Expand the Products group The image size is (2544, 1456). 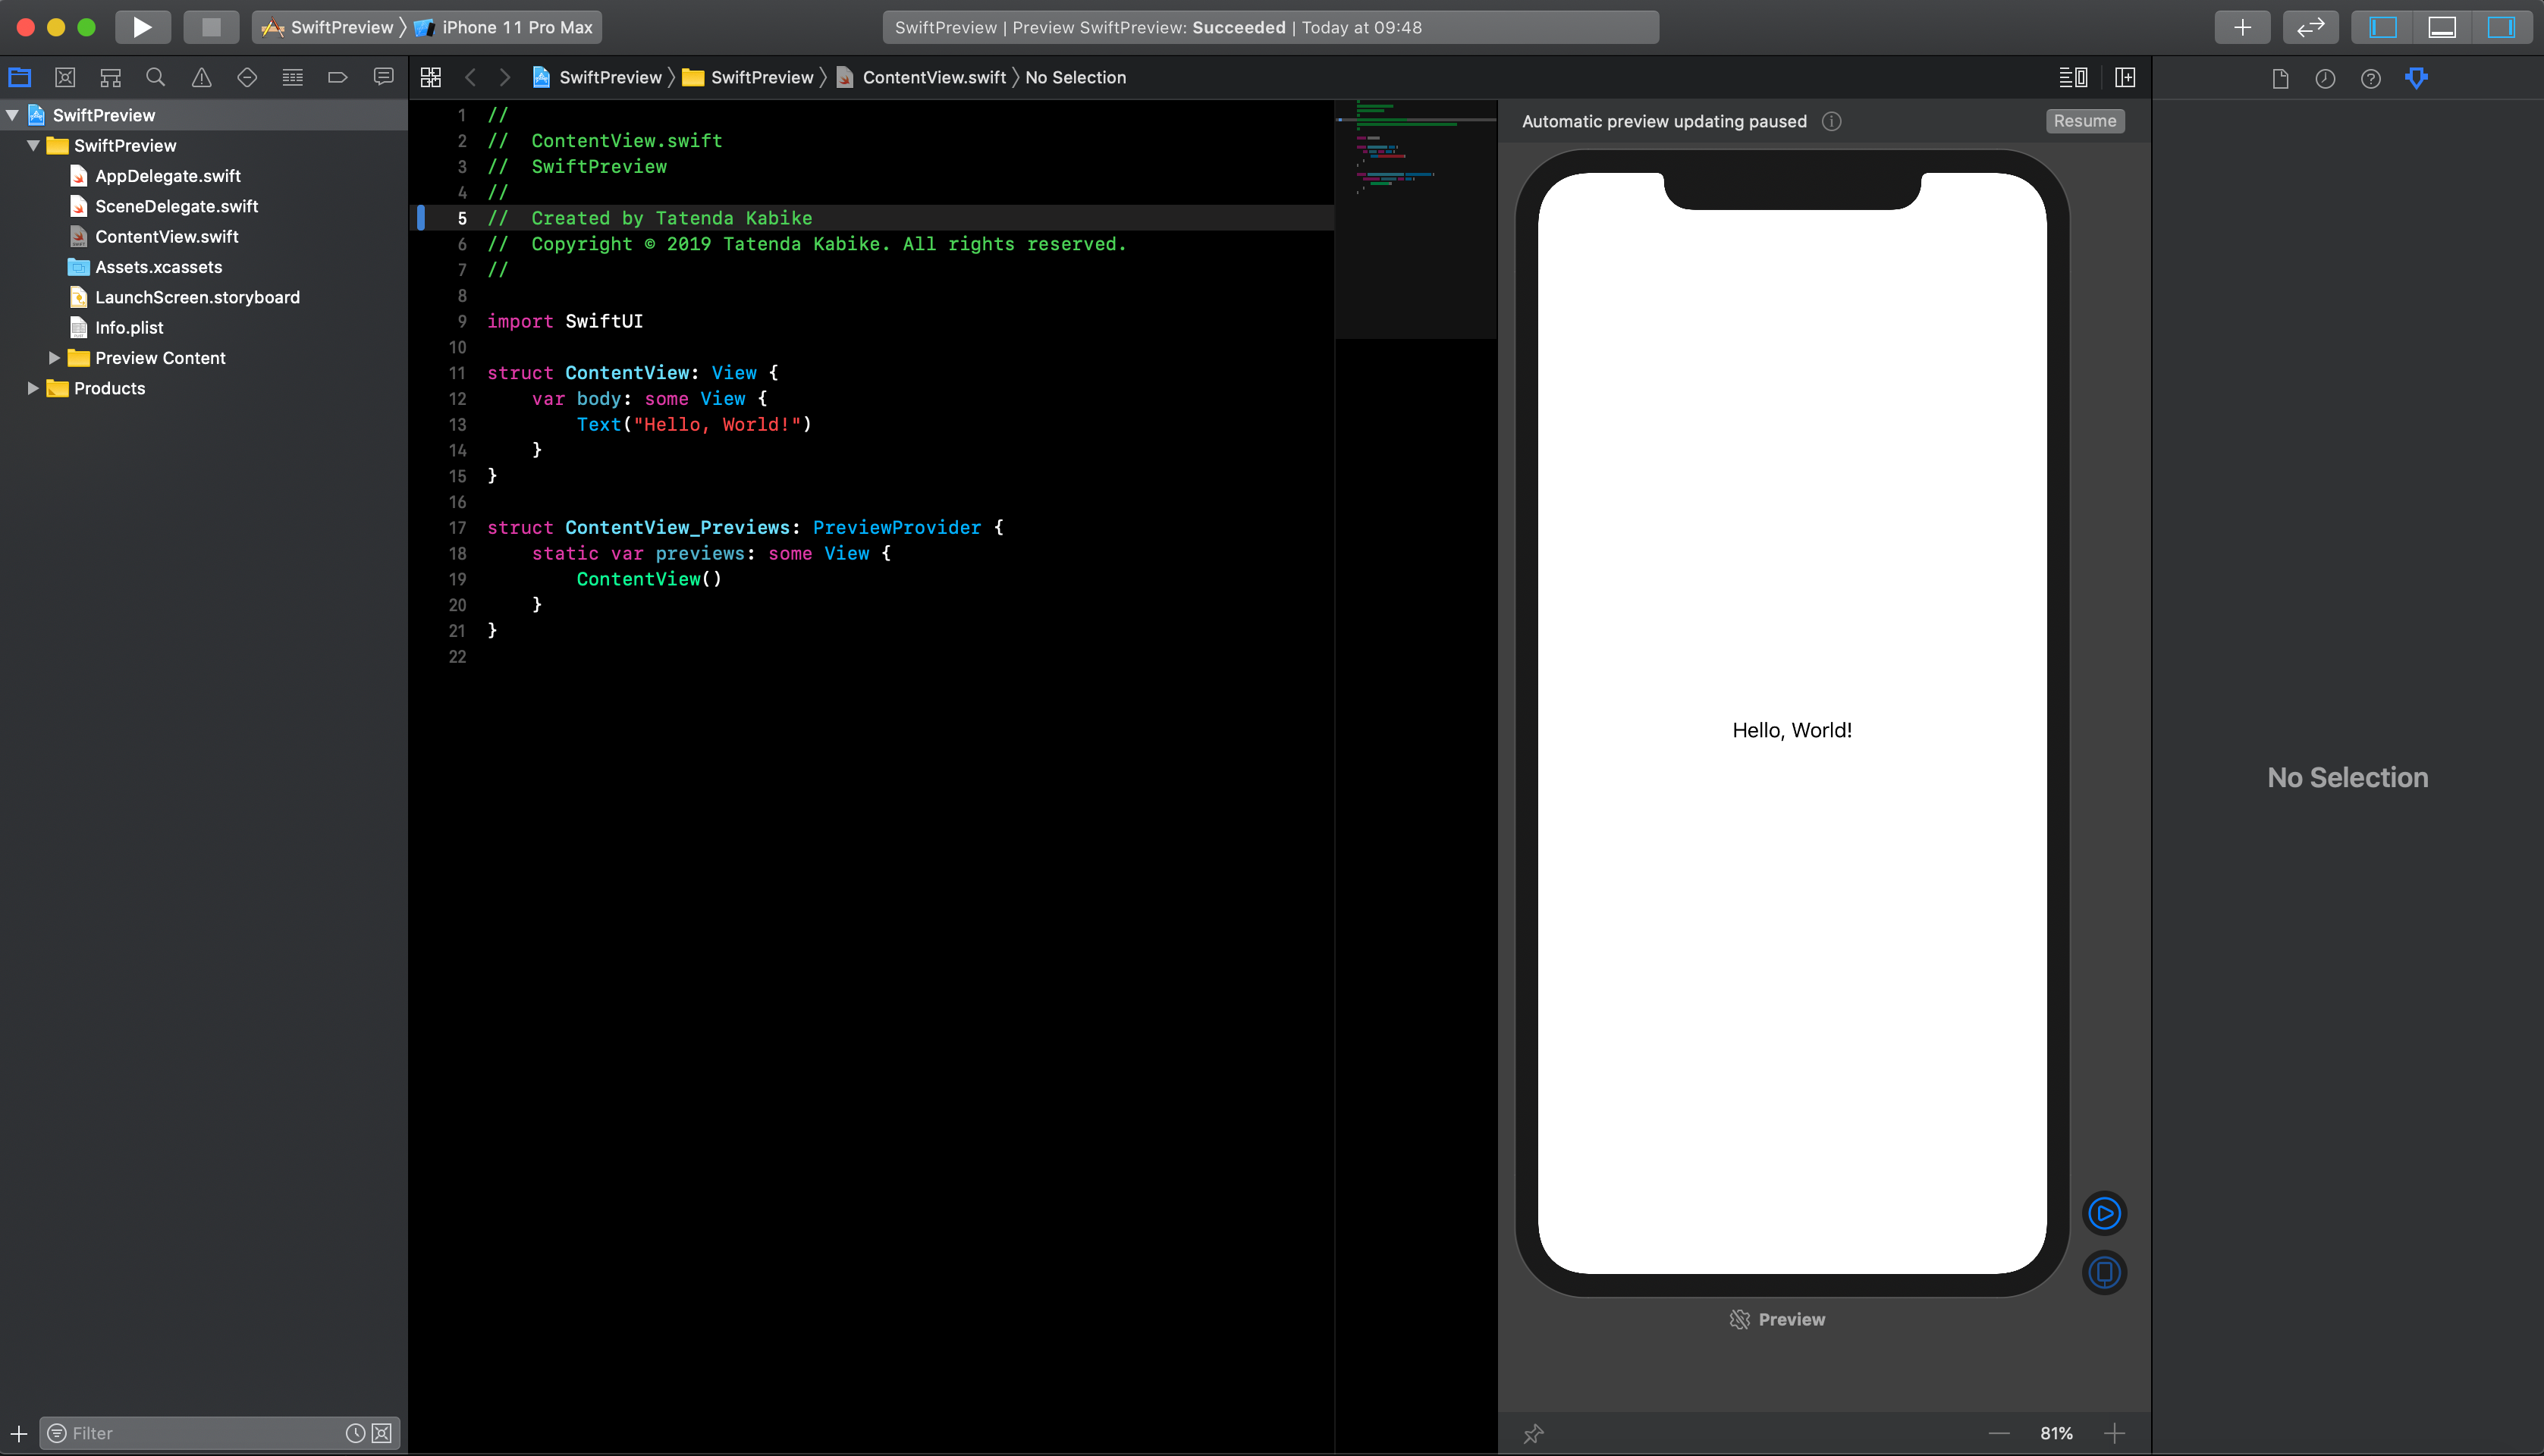pos(33,388)
